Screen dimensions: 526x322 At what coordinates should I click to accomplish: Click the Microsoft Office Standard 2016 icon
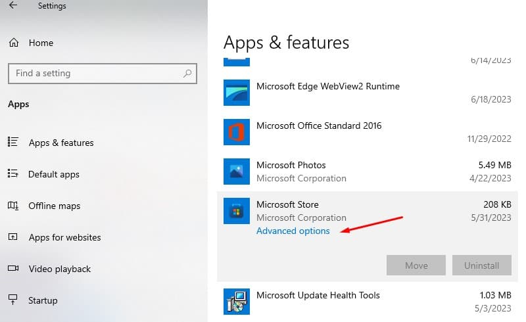point(237,132)
